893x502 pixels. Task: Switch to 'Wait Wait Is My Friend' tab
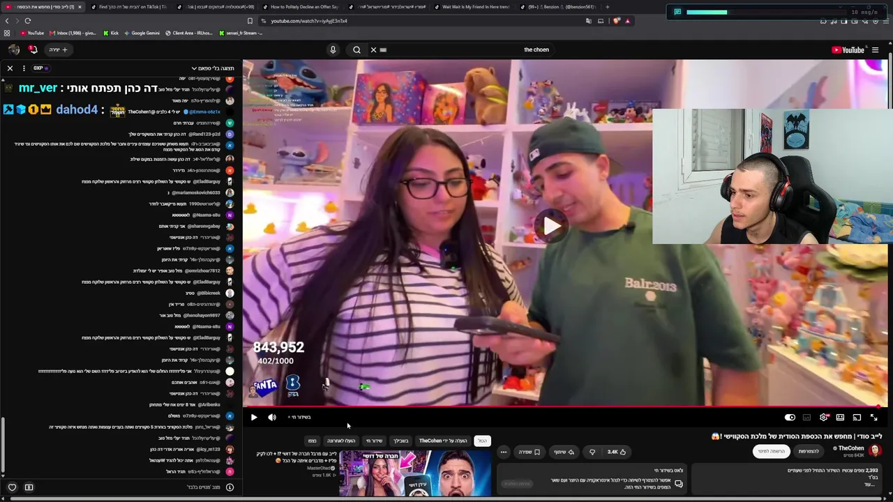[474, 7]
